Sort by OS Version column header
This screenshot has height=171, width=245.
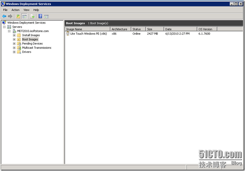pos(207,29)
